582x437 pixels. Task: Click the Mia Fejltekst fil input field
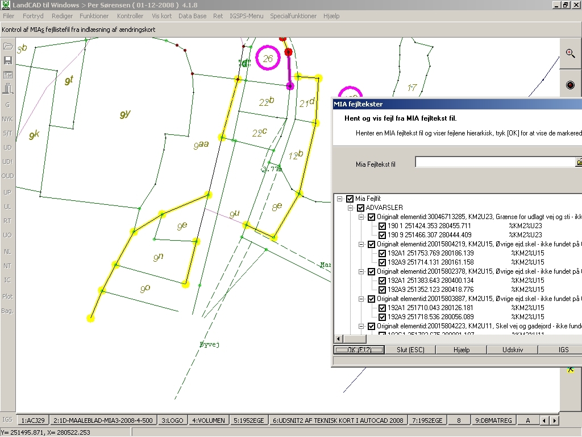494,163
